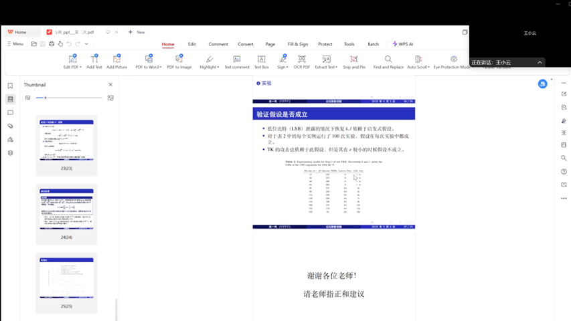The height and width of the screenshot is (321, 571).
Task: Select the Text Box tool
Action: 261,62
